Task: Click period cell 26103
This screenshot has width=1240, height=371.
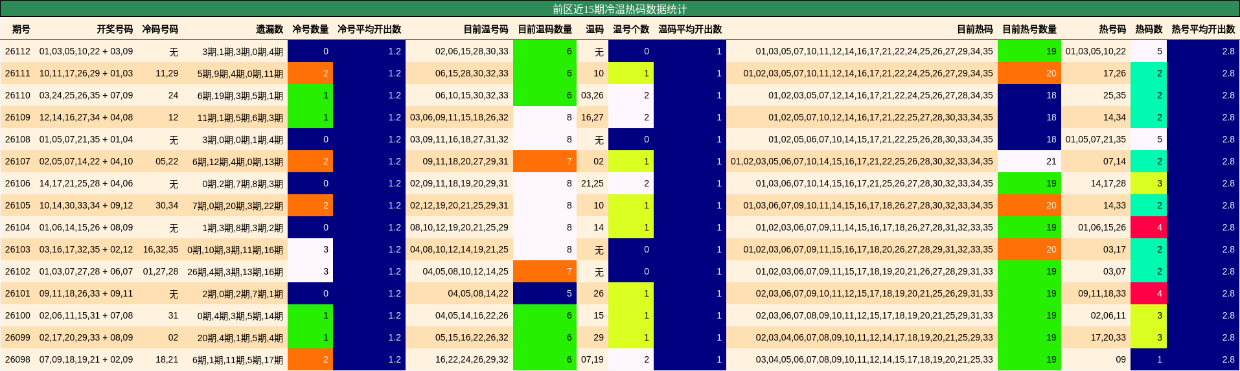Action: pos(17,249)
